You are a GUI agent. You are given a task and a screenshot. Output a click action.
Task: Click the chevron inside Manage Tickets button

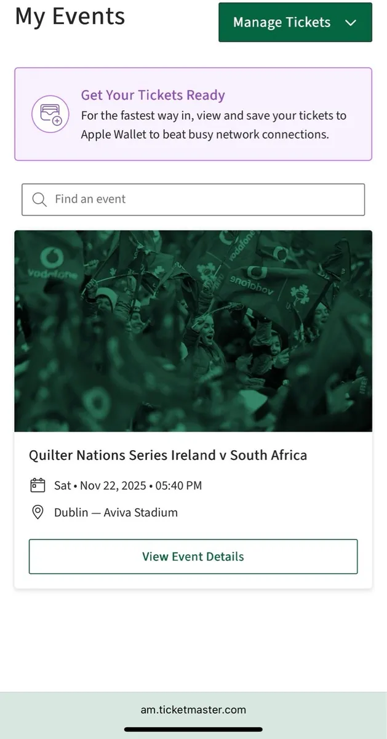[x=351, y=22]
